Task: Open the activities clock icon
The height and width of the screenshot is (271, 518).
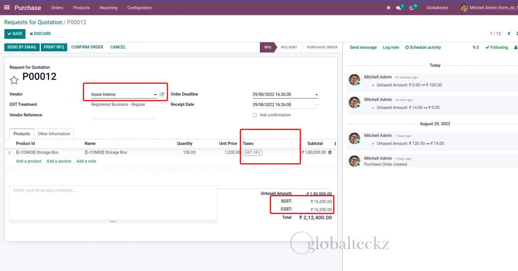Action: [x=412, y=8]
